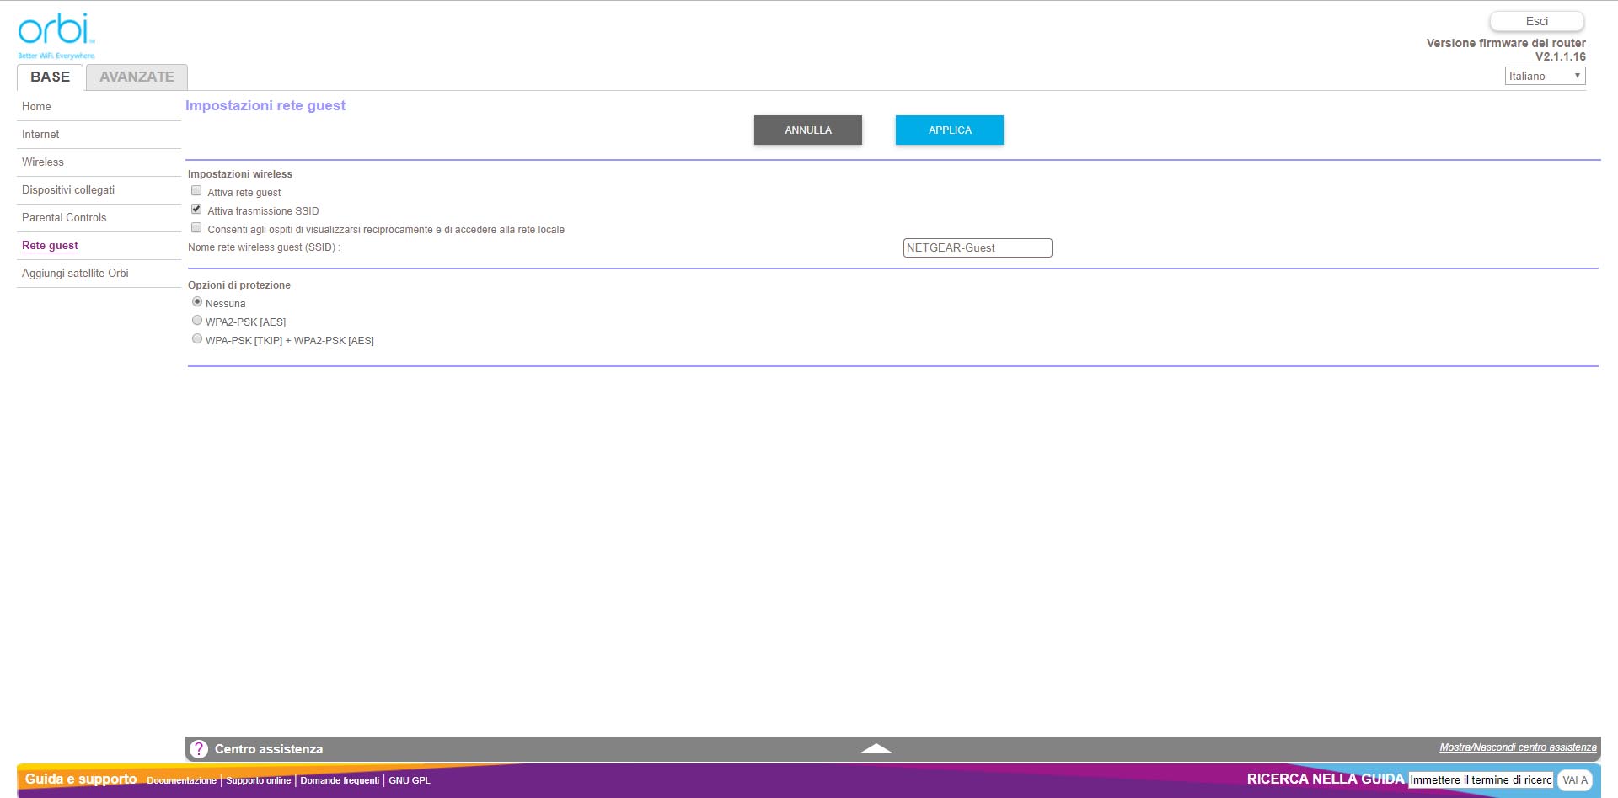Image resolution: width=1618 pixels, height=798 pixels.
Task: Switch to the AVANZATE tab
Action: point(137,77)
